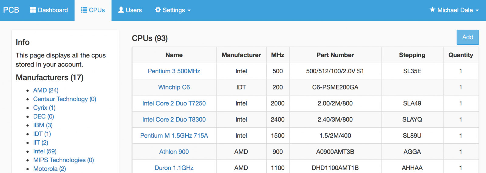Viewport: 486px width, 173px height.
Task: Filter by Intel (59) manufacturer
Action: (45, 151)
